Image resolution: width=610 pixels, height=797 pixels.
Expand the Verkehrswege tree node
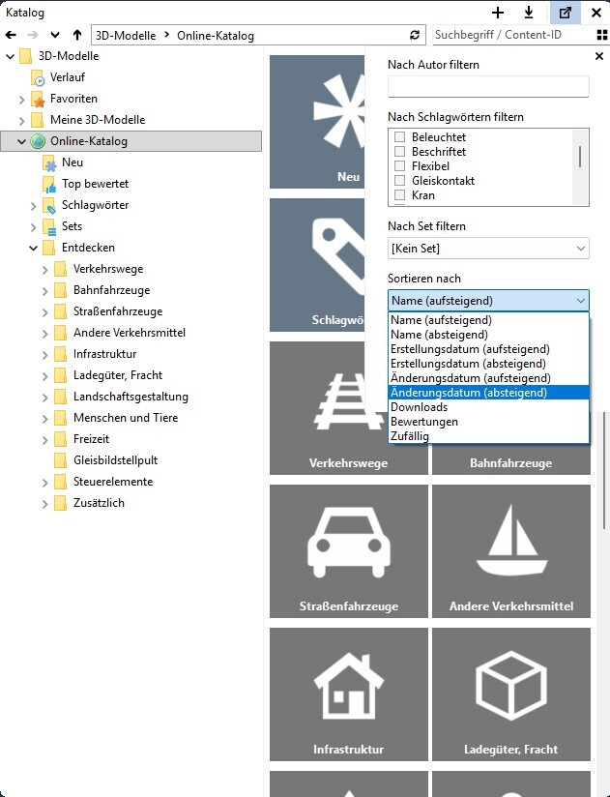coord(45,270)
